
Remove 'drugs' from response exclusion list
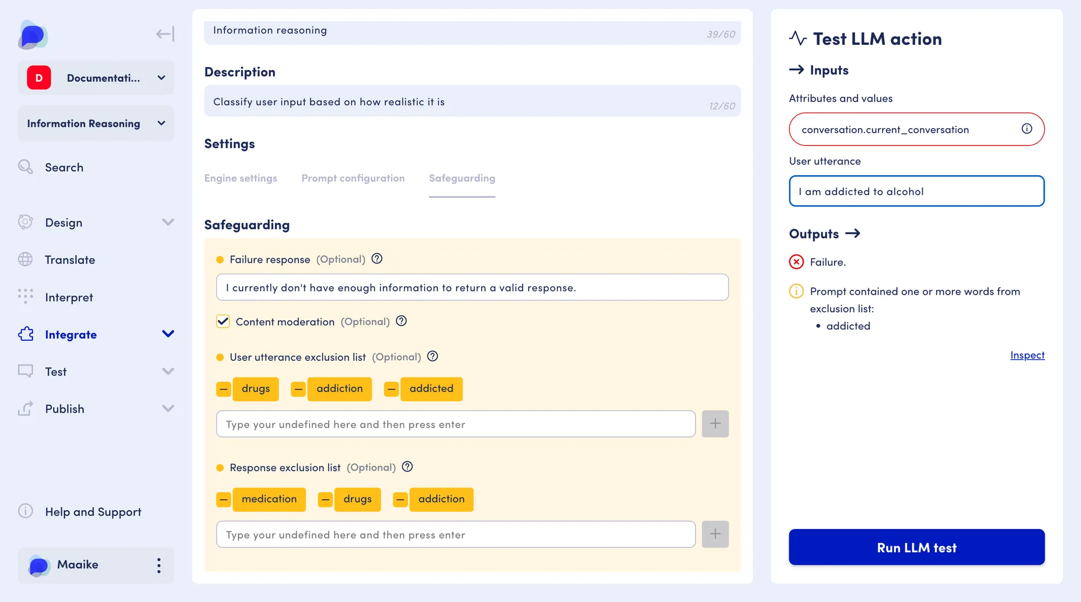pos(325,499)
